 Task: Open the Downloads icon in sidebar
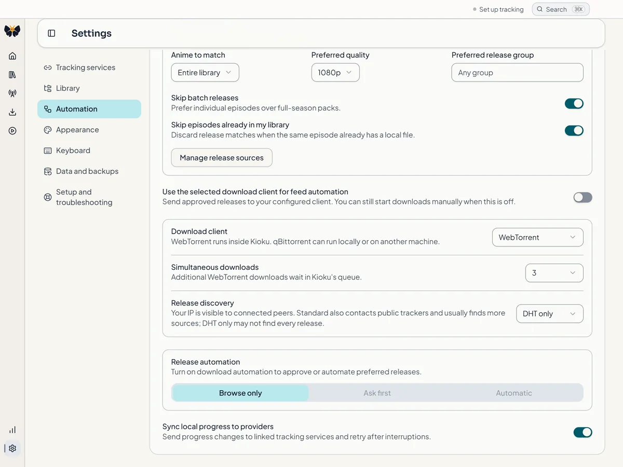click(12, 112)
